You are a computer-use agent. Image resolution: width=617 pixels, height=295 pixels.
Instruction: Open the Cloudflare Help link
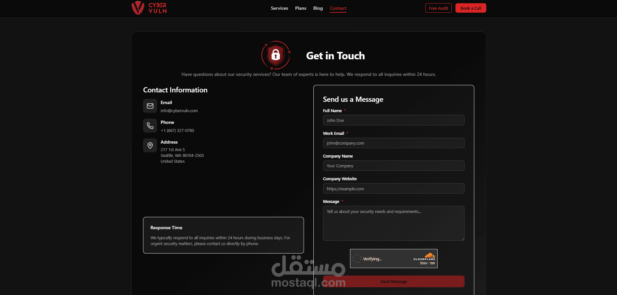click(x=432, y=263)
